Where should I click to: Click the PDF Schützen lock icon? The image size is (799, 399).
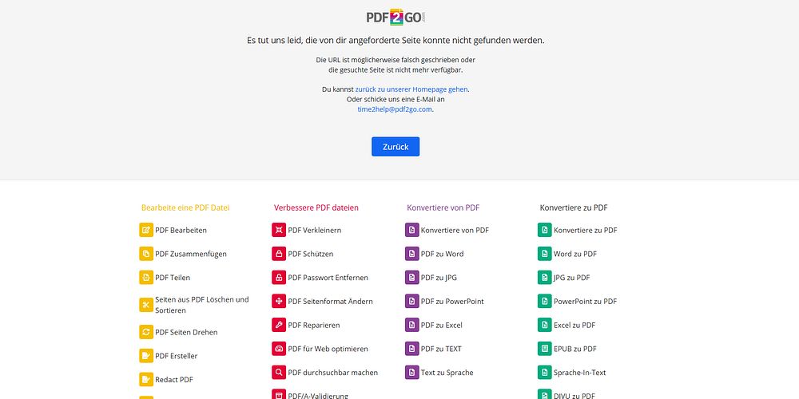(x=279, y=254)
